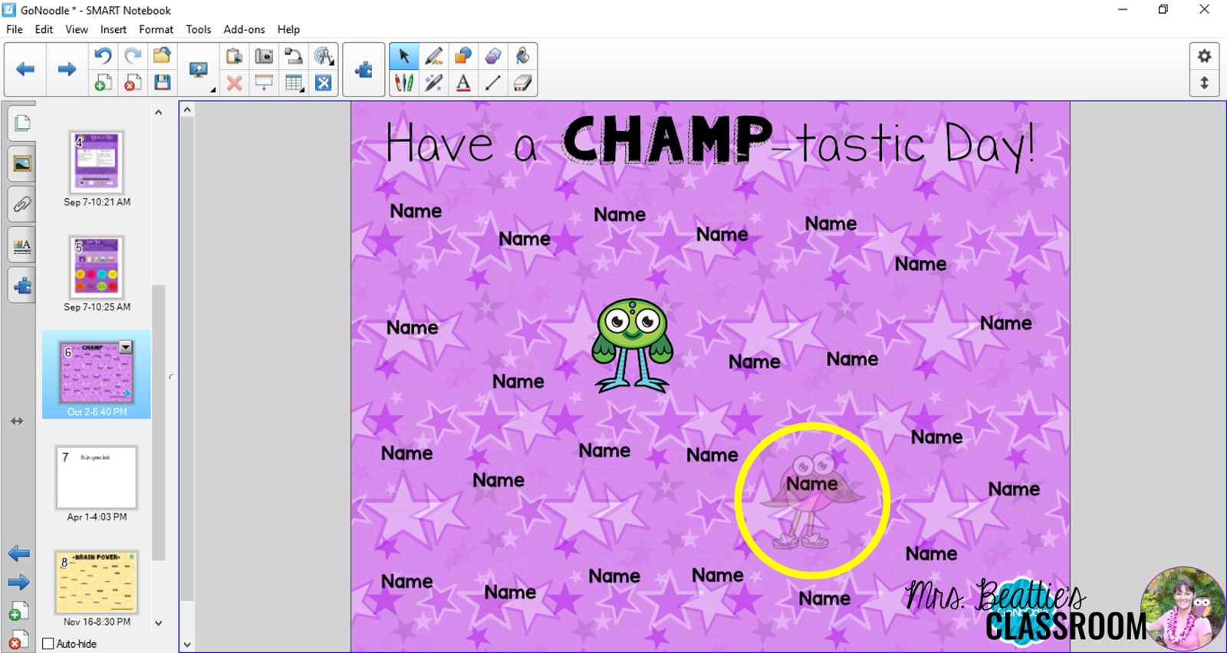
Task: Save the file with the floppy disk icon
Action: tap(162, 83)
